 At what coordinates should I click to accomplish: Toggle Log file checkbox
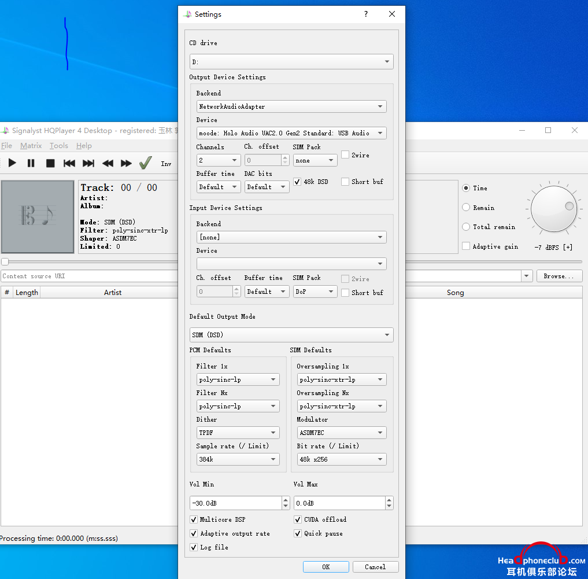pyautogui.click(x=194, y=548)
